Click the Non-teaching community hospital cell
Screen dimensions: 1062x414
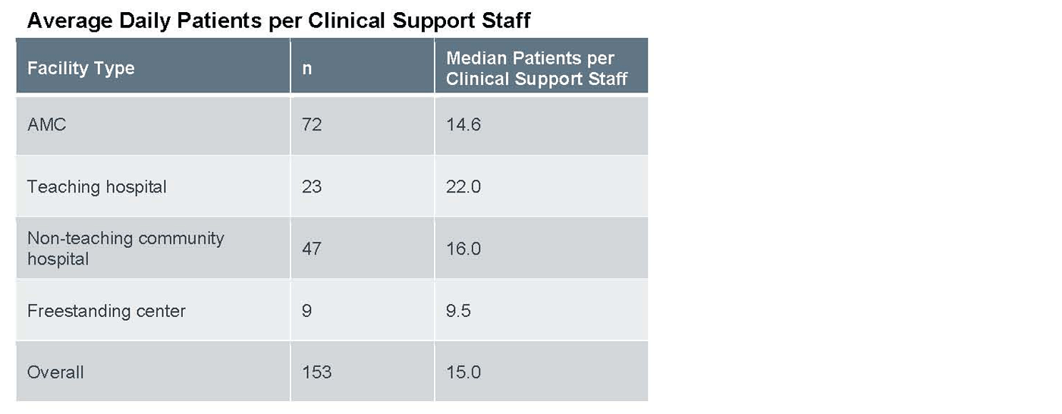(126, 248)
